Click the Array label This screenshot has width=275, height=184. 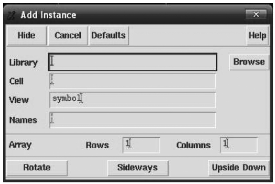(20, 145)
